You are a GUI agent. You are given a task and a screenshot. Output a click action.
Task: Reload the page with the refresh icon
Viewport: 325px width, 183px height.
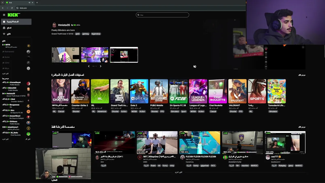click(x=12, y=8)
